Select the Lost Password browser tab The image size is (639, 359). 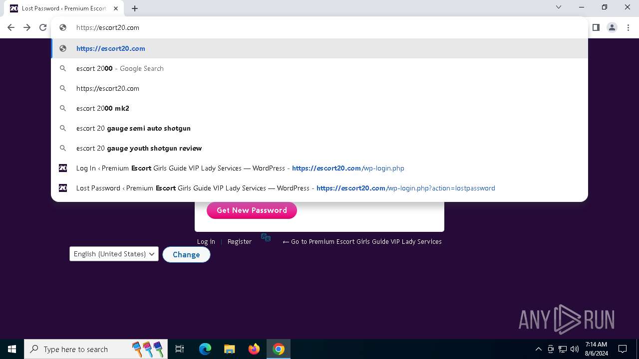coord(64,8)
